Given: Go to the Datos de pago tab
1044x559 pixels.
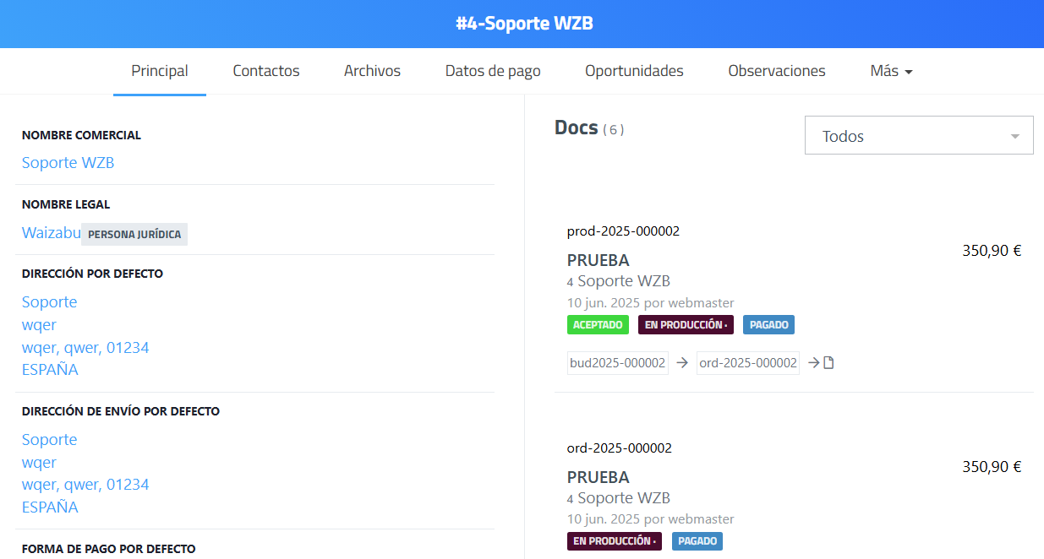Looking at the screenshot, I should (x=493, y=72).
